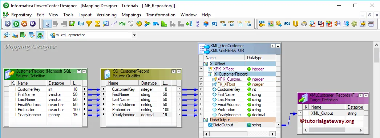Click the Datatype column header in XML_GenCustomer

[x=260, y=58]
